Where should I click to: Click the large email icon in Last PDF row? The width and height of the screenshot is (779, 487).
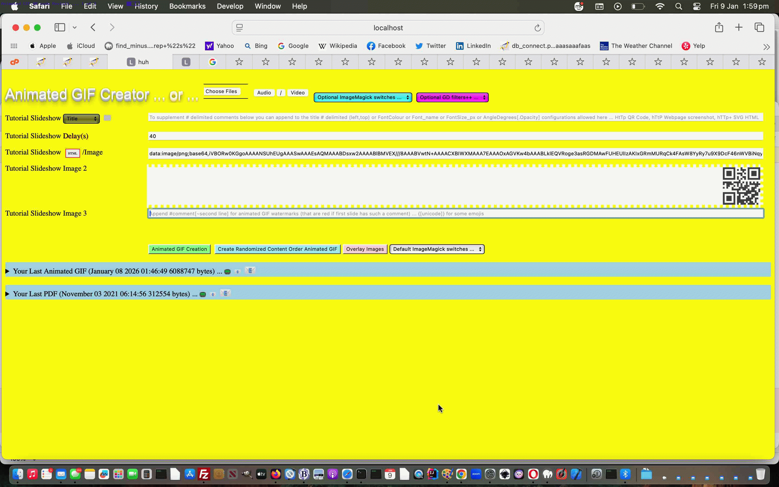[225, 293]
